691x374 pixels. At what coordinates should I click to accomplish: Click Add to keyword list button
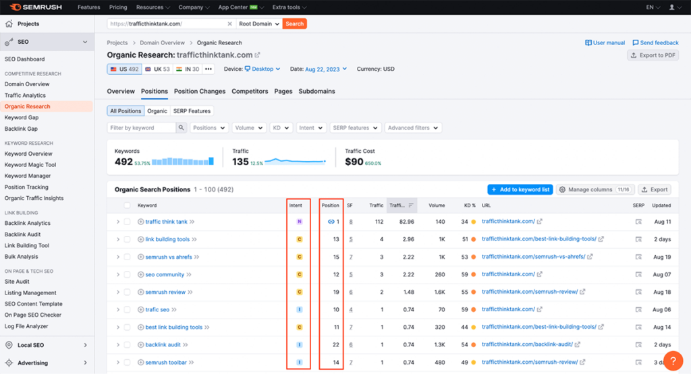point(520,189)
